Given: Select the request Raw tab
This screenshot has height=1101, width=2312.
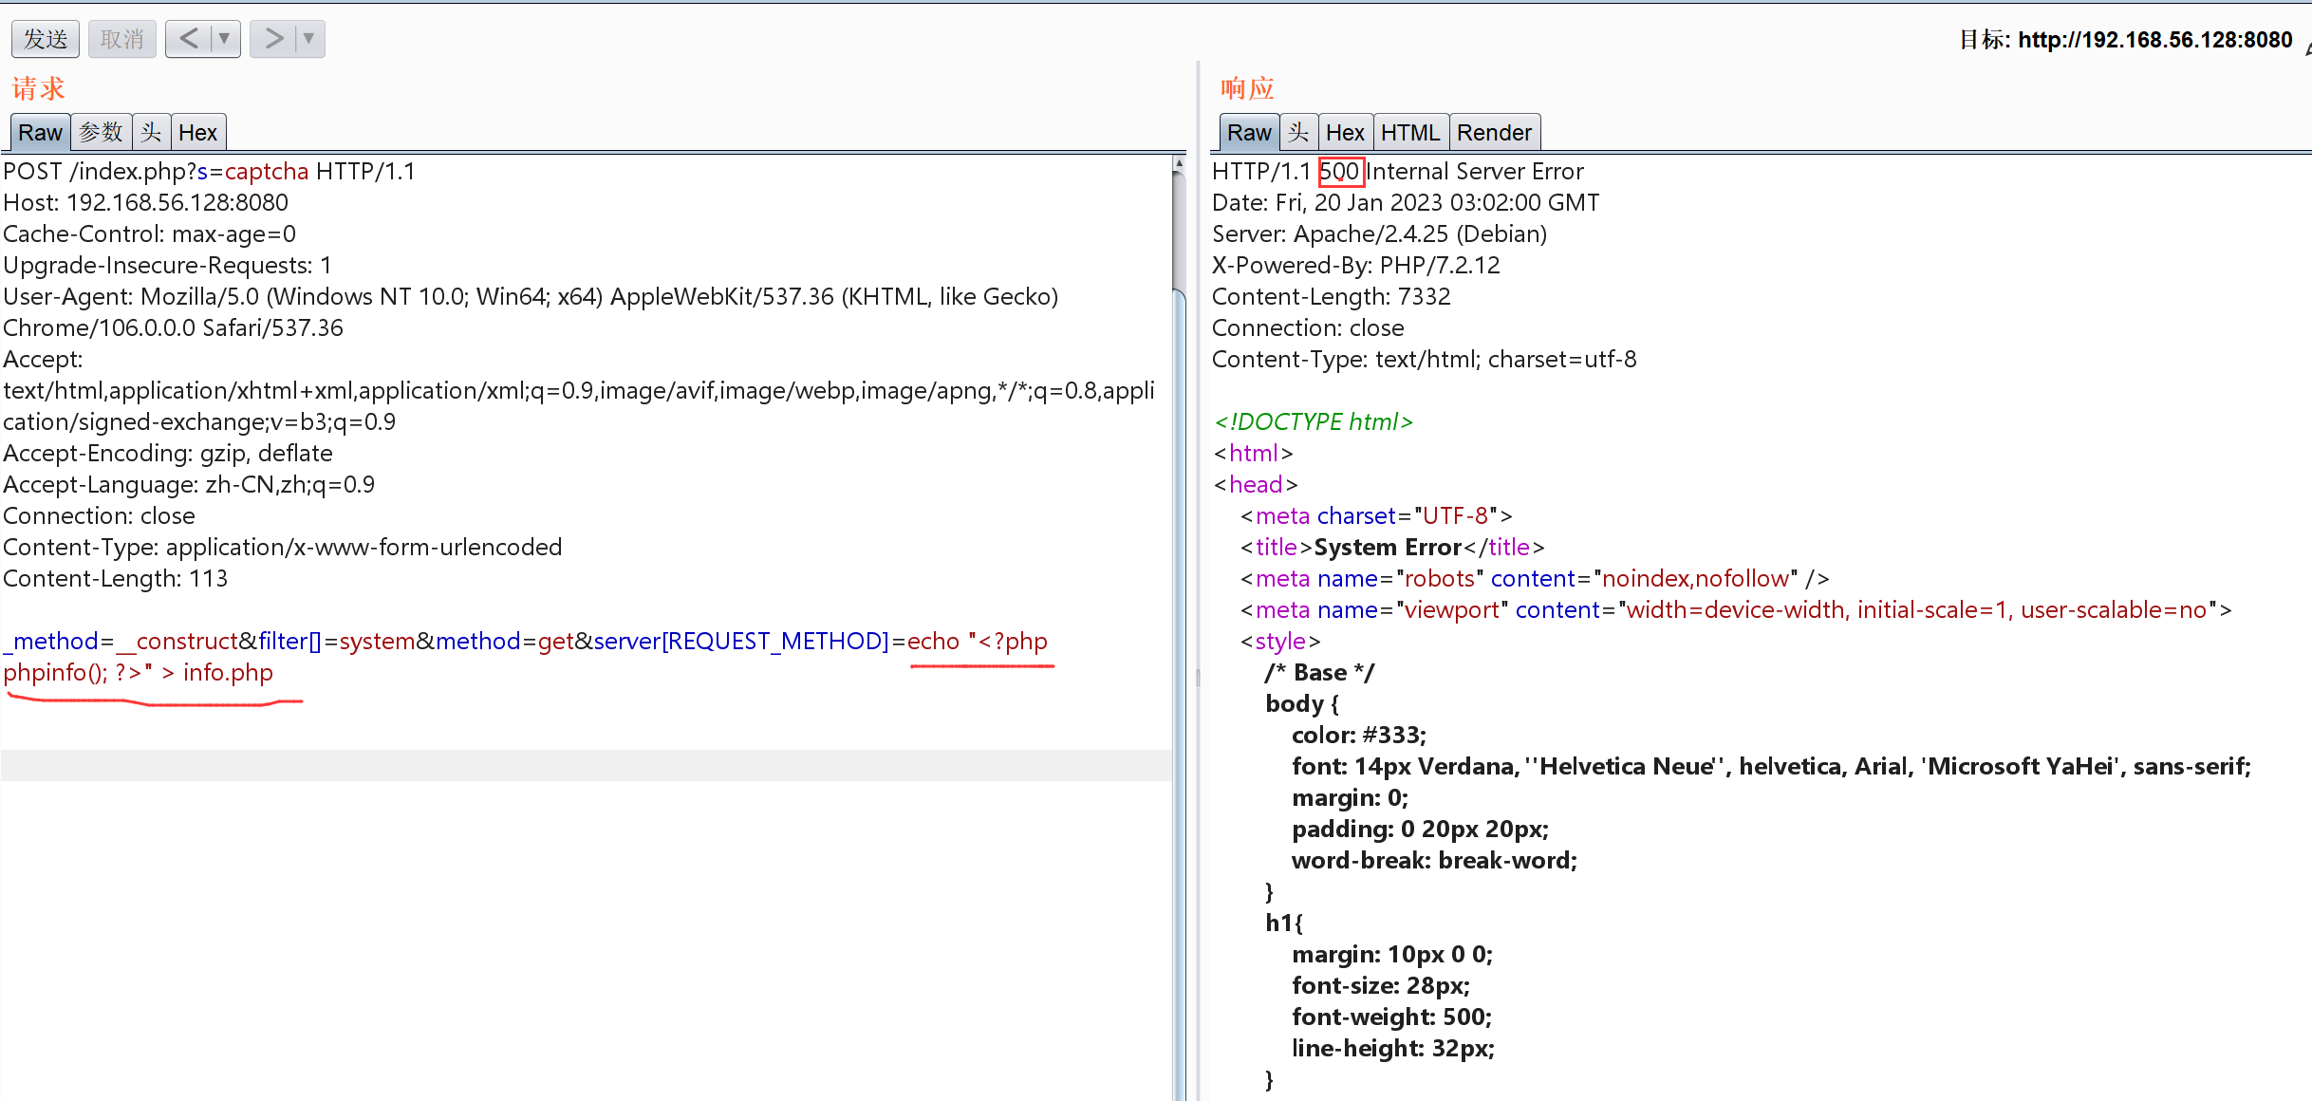Looking at the screenshot, I should 40,132.
